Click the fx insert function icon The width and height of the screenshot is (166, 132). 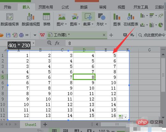[57, 43]
